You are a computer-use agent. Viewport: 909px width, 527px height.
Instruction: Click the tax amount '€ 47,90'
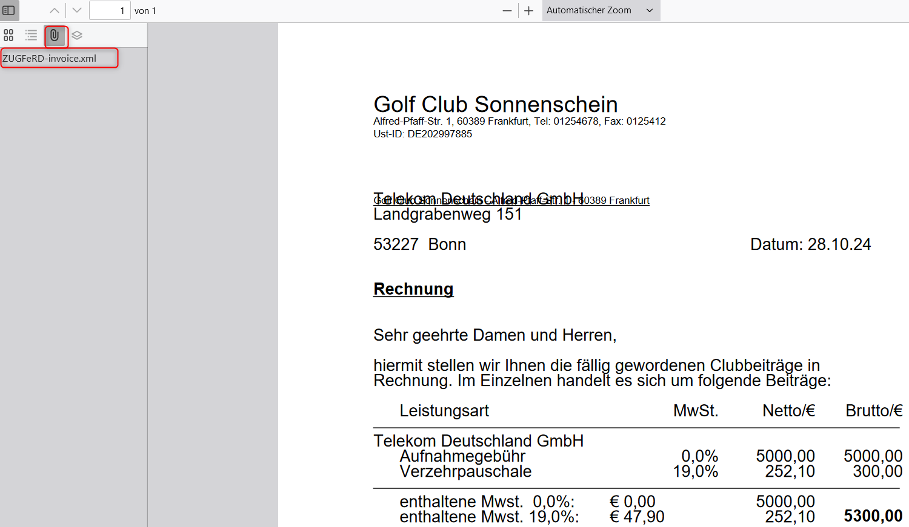point(637,517)
